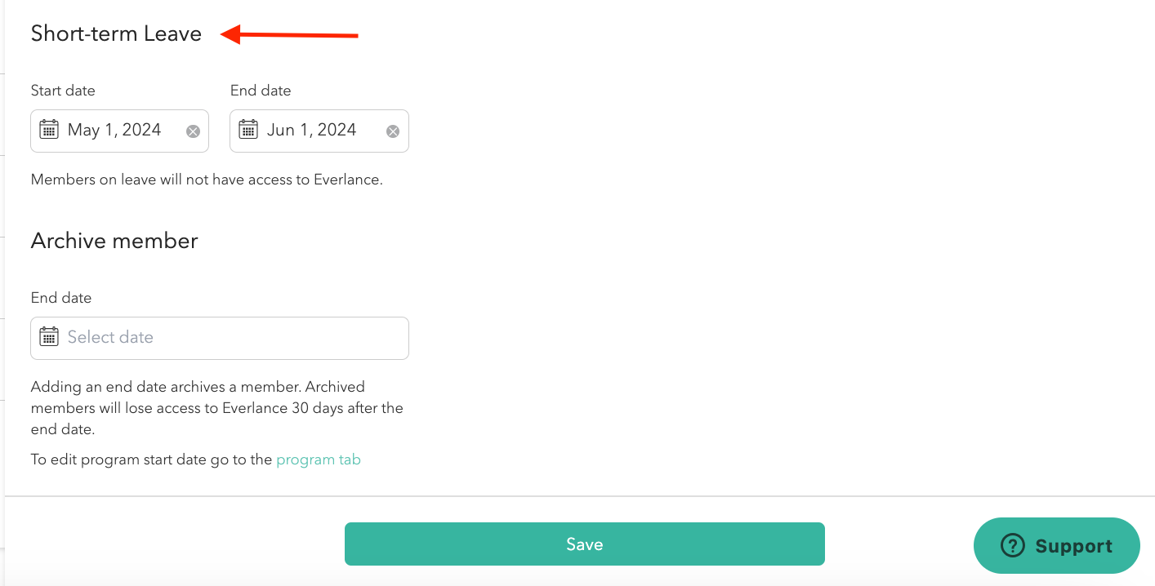Viewport: 1155px width, 586px height.
Task: Click the calendar icon in the Select date field
Action: [49, 337]
